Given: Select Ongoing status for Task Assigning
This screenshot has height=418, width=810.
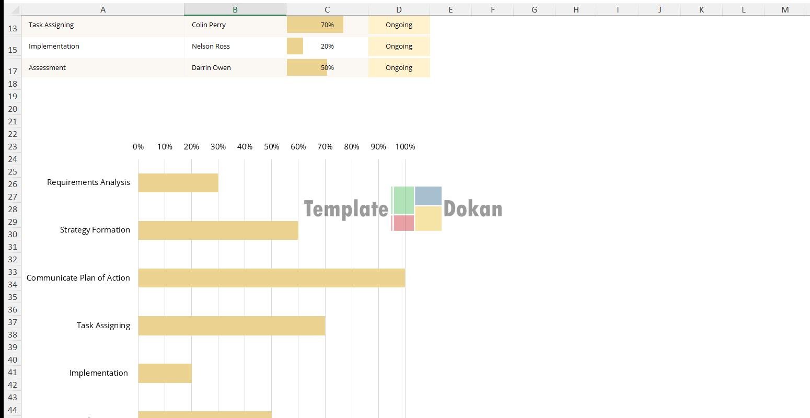Looking at the screenshot, I should pyautogui.click(x=399, y=25).
